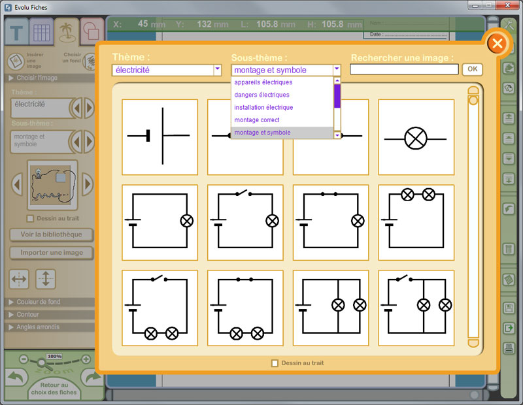Open the Thème dropdown showing électricité
This screenshot has width=523, height=405.
click(216, 69)
